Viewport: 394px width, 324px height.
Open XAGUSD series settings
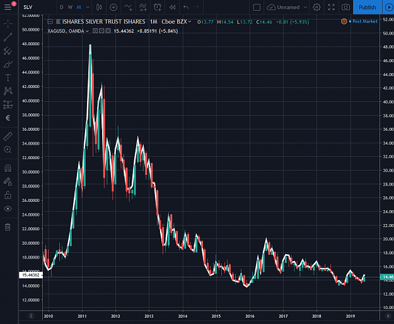click(101, 31)
